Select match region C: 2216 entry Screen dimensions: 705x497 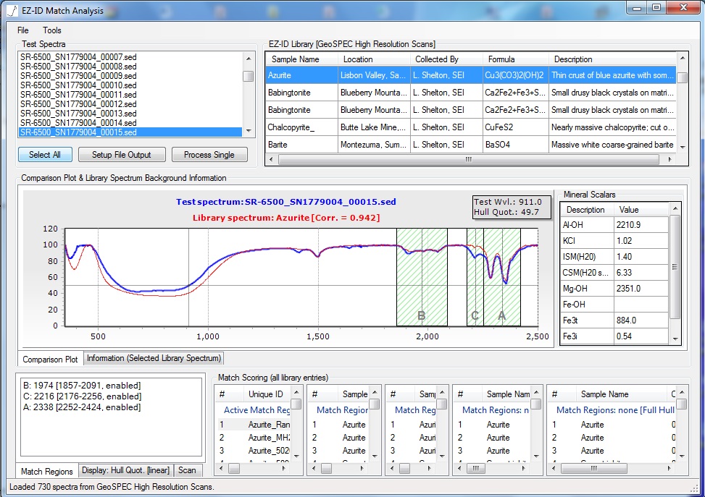(x=82, y=396)
